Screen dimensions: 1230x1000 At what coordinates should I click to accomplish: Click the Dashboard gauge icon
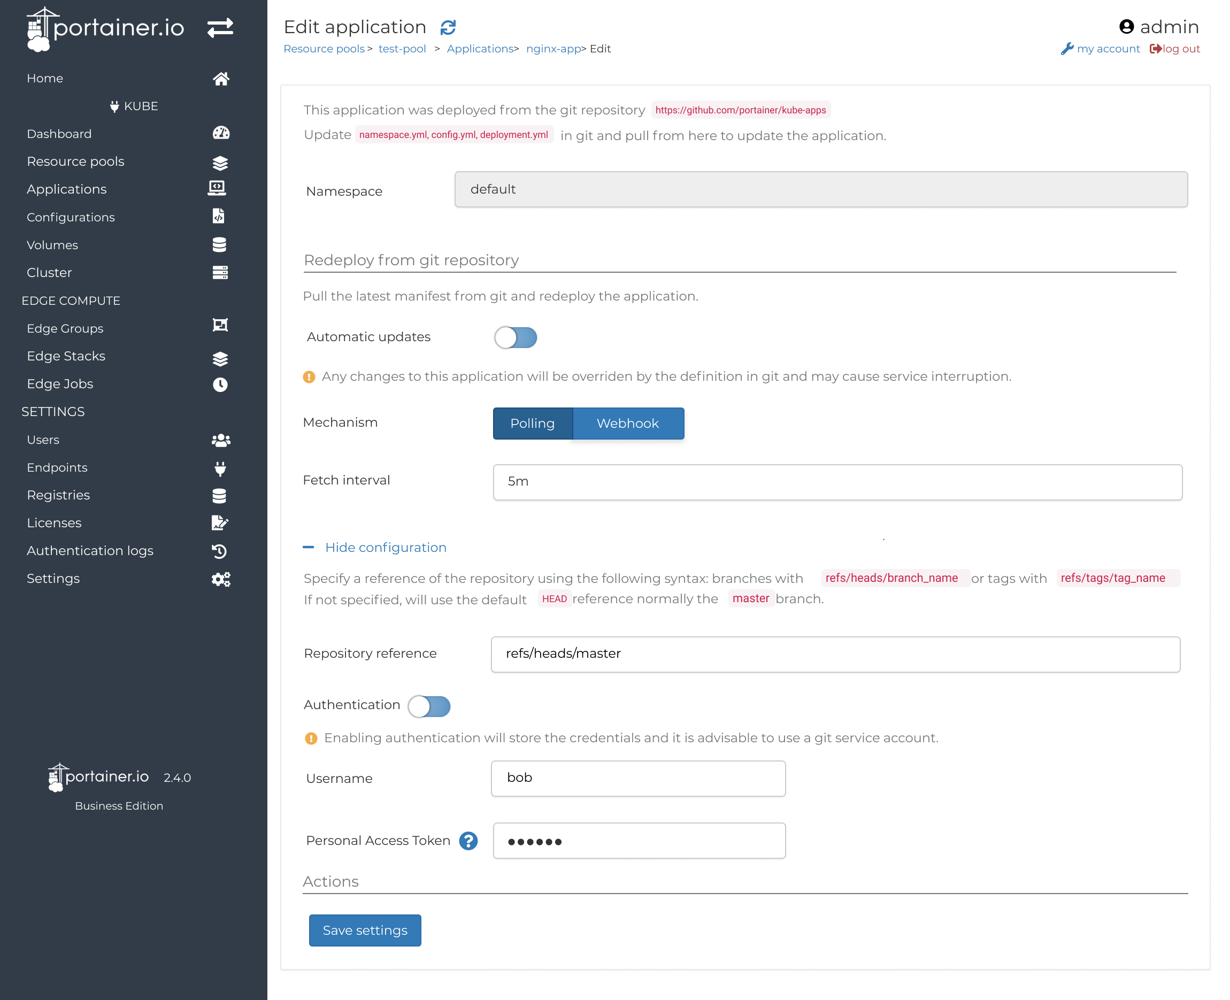coord(221,133)
